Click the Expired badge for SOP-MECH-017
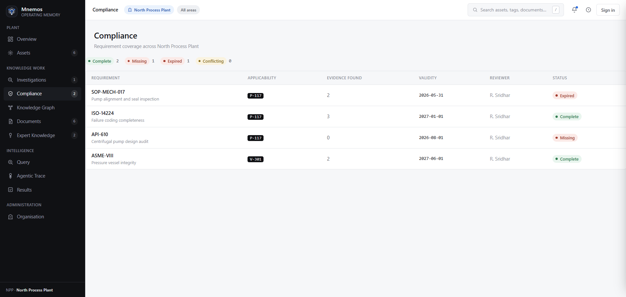 (565, 96)
